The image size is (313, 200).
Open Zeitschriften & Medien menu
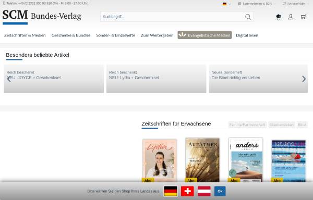tap(25, 35)
